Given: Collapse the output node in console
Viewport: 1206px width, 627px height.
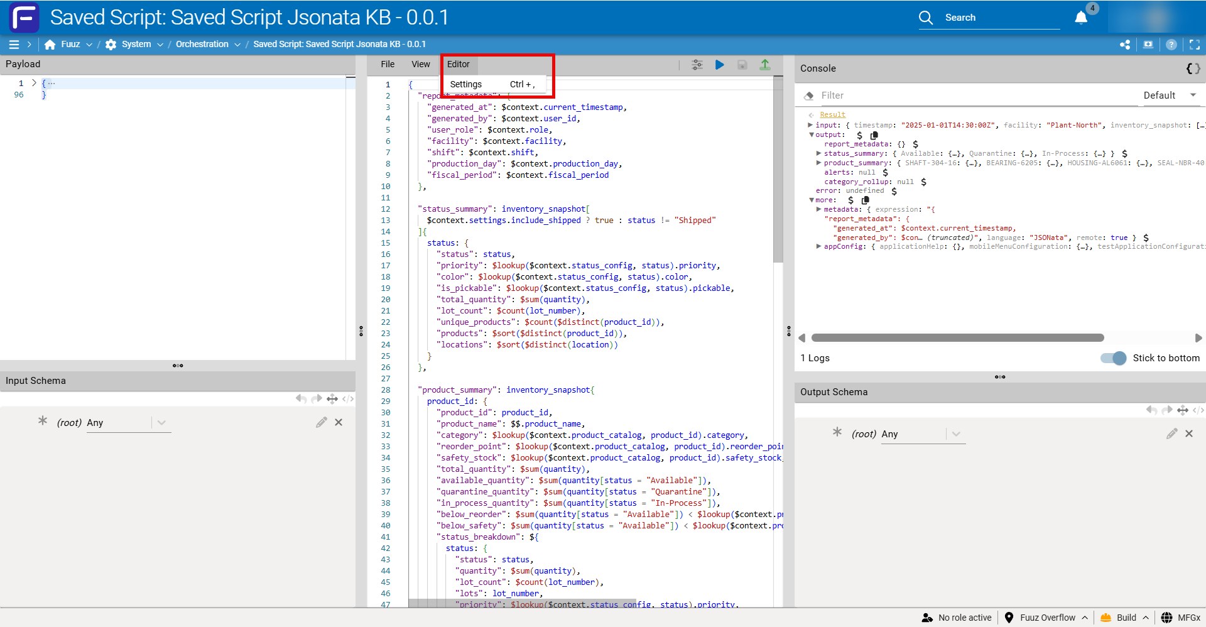Looking at the screenshot, I should 812,135.
